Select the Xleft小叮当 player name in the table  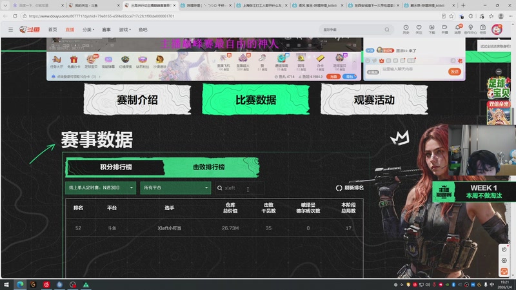[169, 228]
